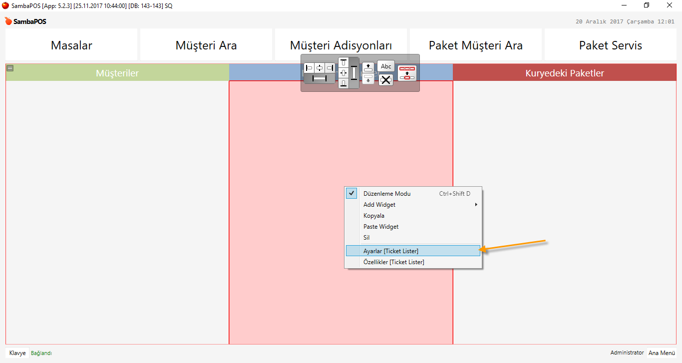The width and height of the screenshot is (682, 363).
Task: Click the Abc text edit icon
Action: (x=386, y=66)
